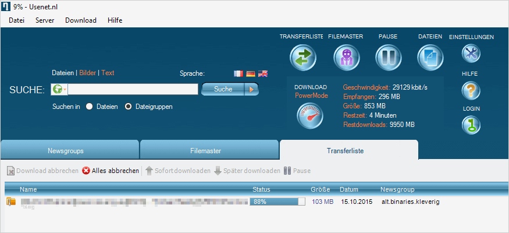Sort by the Name column header
Image resolution: width=509 pixels, height=233 pixels.
[x=29, y=189]
